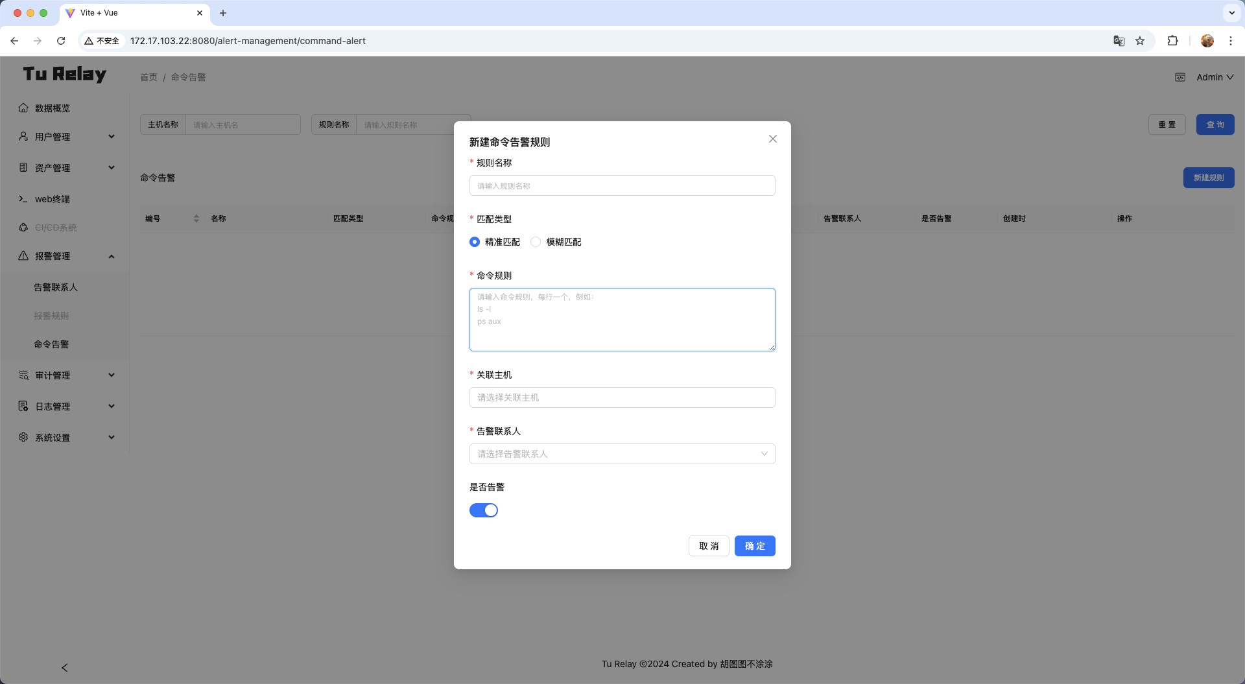Open the 告警联系人 contact dropdown
This screenshot has width=1245, height=684.
tap(622, 454)
